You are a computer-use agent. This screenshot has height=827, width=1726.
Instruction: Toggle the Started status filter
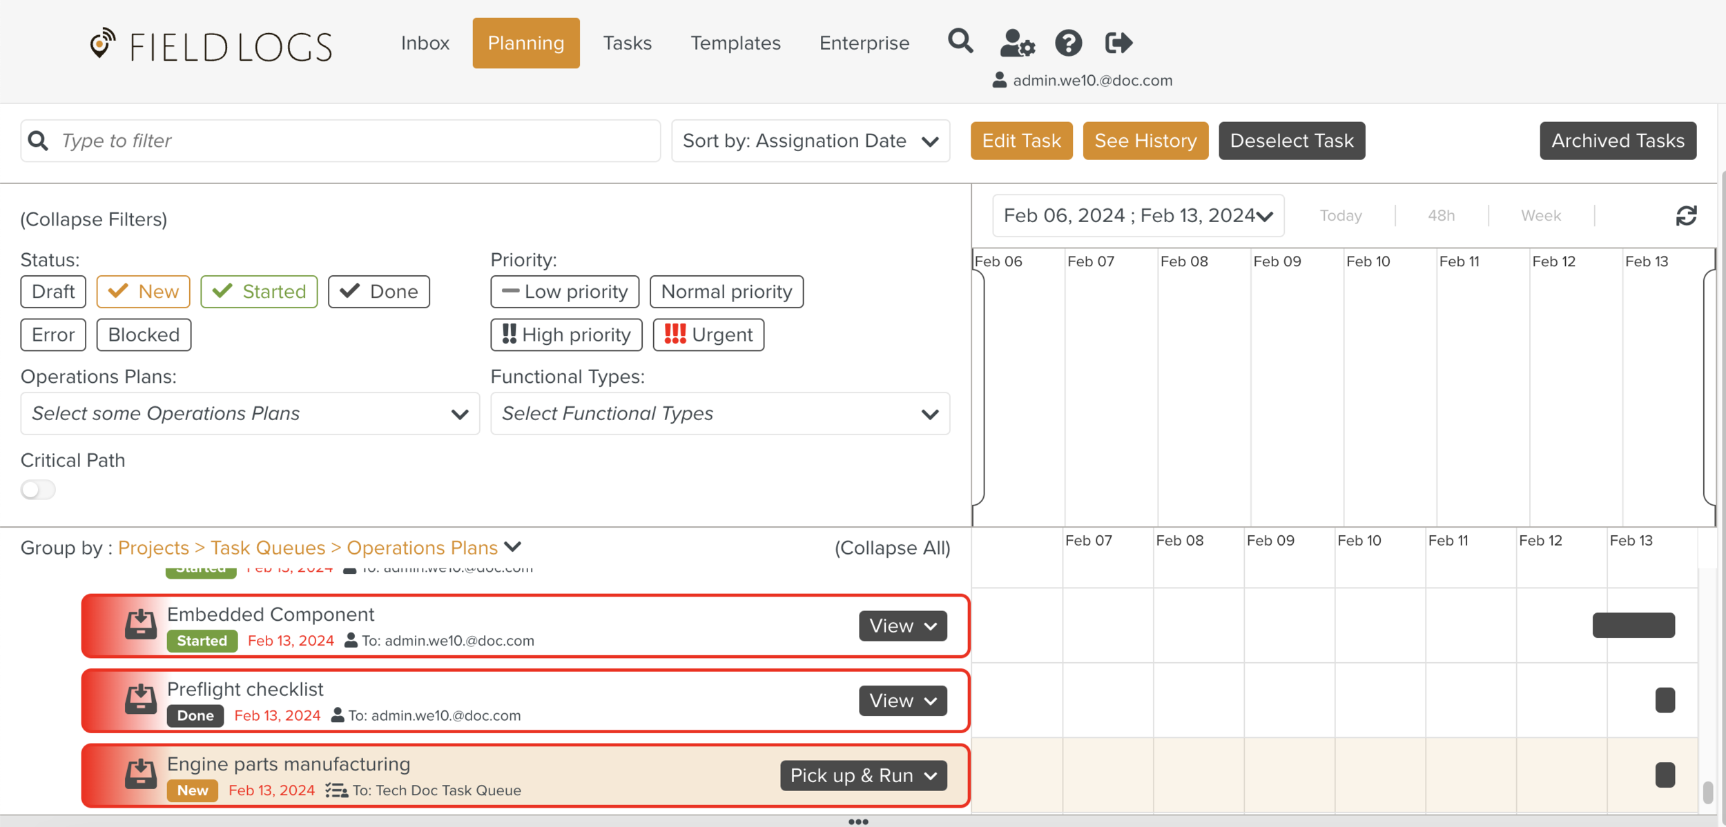coord(259,292)
